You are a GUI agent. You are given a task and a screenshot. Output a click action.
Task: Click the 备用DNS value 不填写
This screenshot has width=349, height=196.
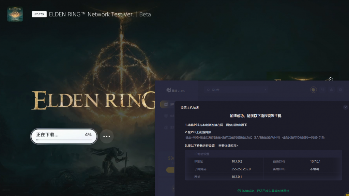[315, 169]
